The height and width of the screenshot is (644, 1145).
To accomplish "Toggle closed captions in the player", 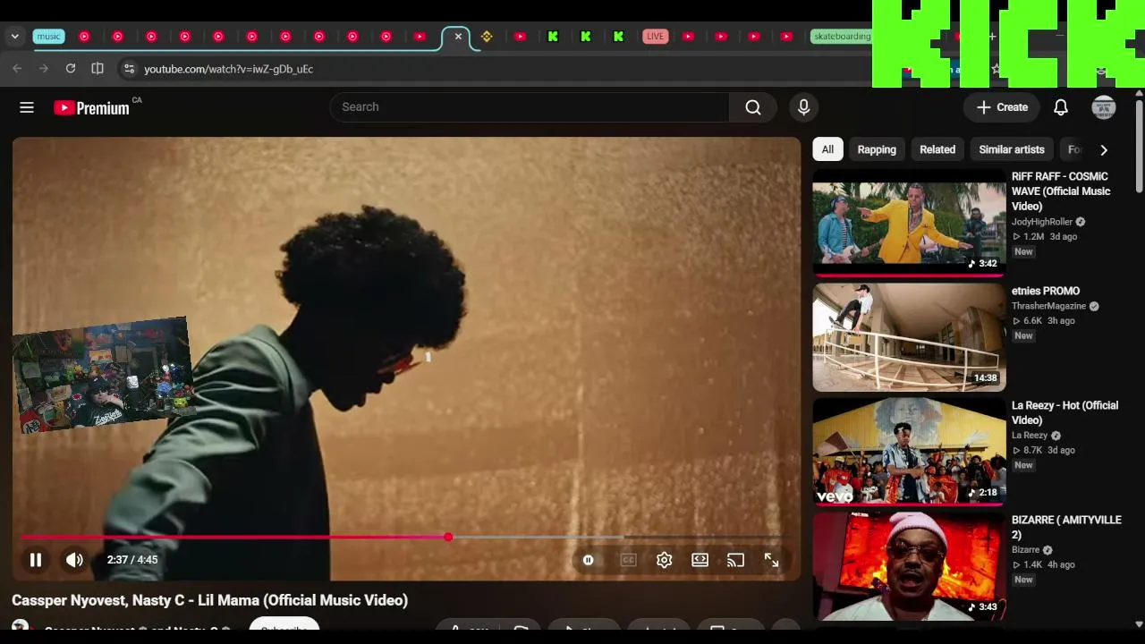I will pos(628,560).
